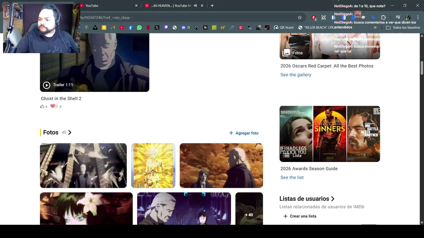Play the Ghost in the Shell 2 trailer
Image resolution: width=424 pixels, height=238 pixels.
tap(46, 85)
